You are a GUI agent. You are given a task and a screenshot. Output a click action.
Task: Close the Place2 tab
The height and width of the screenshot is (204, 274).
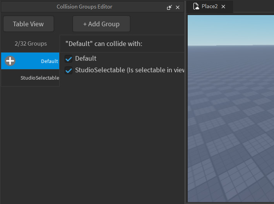223,7
